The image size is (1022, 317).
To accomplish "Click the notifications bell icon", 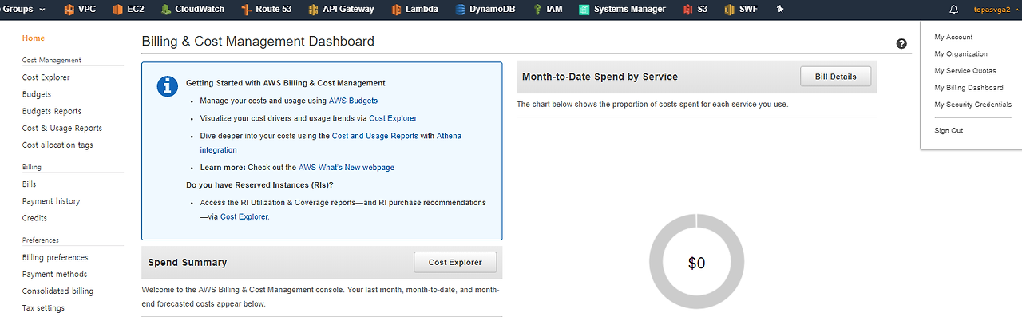I will coord(953,10).
